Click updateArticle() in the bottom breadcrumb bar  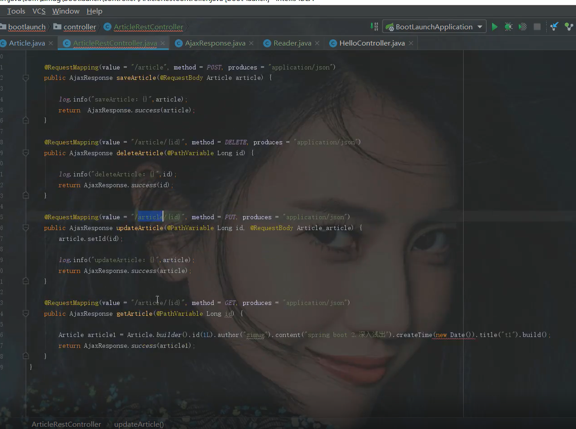pos(139,424)
